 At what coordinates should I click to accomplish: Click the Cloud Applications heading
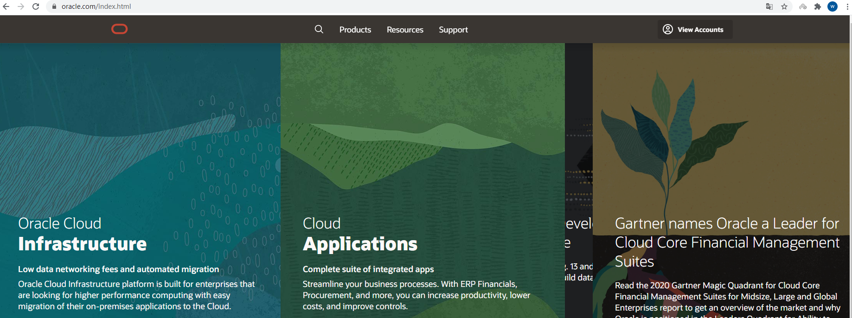[x=360, y=234]
